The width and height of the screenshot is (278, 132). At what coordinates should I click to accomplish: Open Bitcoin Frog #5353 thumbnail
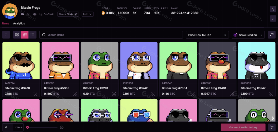[60, 61]
